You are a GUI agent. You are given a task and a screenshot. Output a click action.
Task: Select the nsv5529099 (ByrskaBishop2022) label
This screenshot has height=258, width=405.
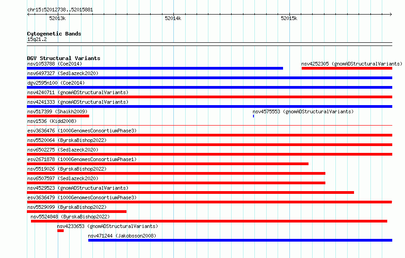67,207
